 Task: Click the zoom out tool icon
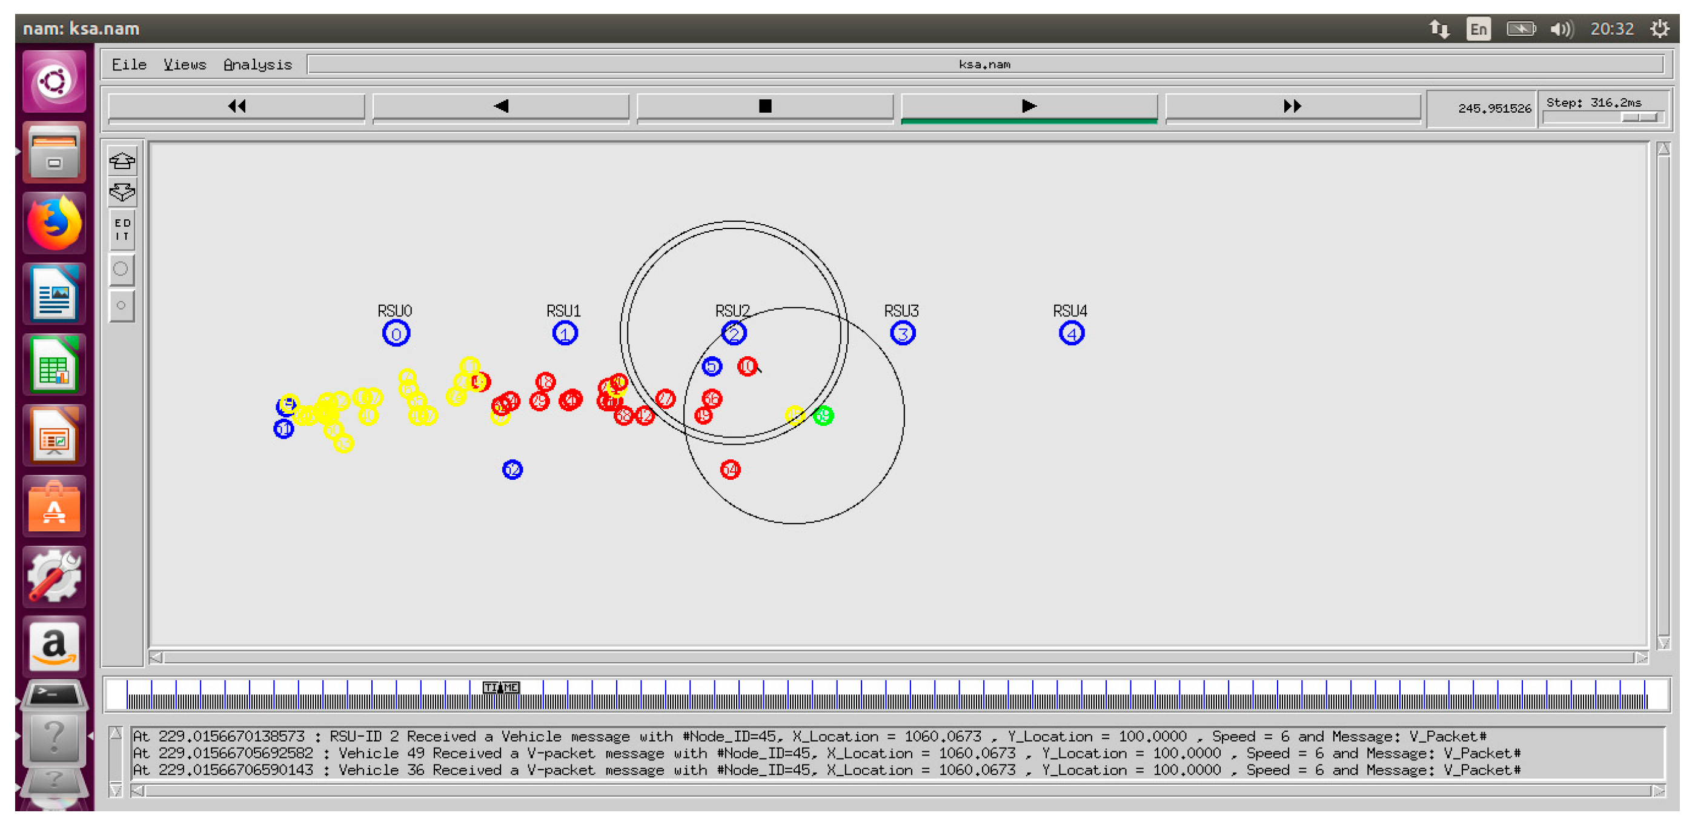(x=122, y=192)
